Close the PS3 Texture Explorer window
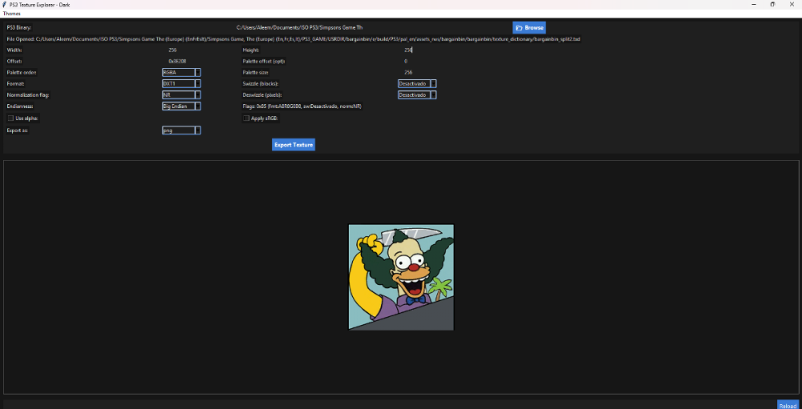The image size is (802, 409). [792, 4]
